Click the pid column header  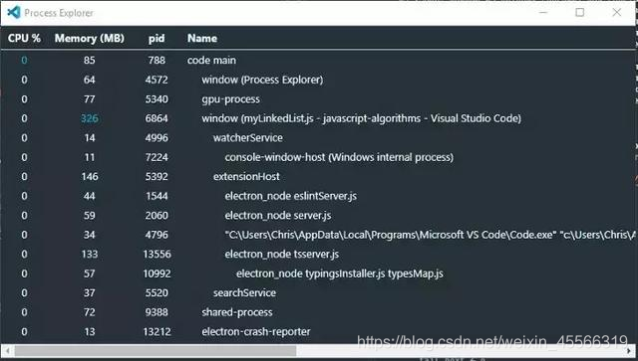(157, 39)
